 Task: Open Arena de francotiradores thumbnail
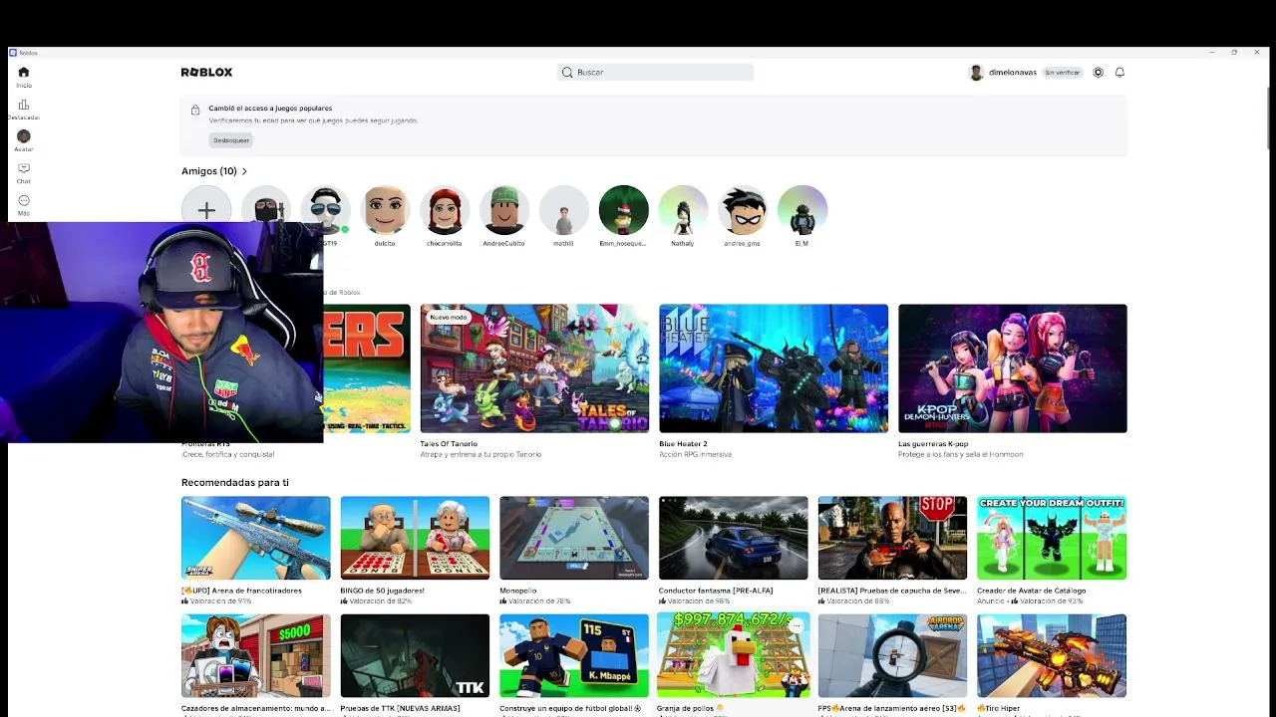coord(256,538)
